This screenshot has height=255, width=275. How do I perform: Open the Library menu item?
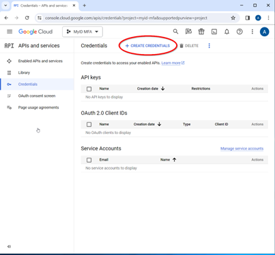coord(24,72)
